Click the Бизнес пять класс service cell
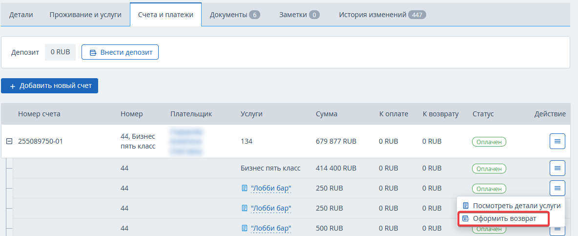Screen dimensions: 578x236 (x=270, y=168)
